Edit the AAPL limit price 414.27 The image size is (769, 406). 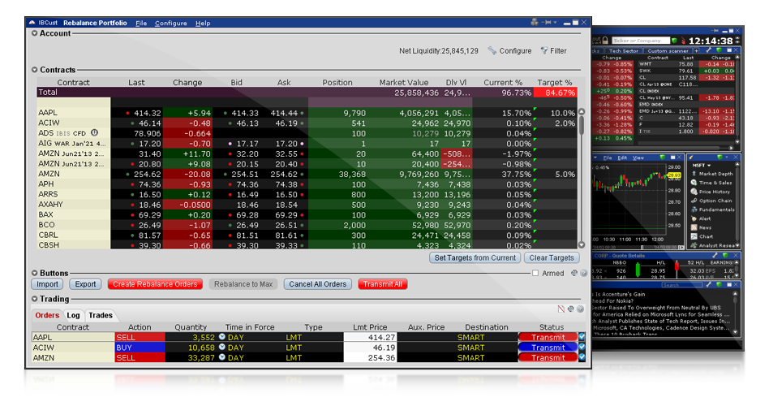(370, 337)
